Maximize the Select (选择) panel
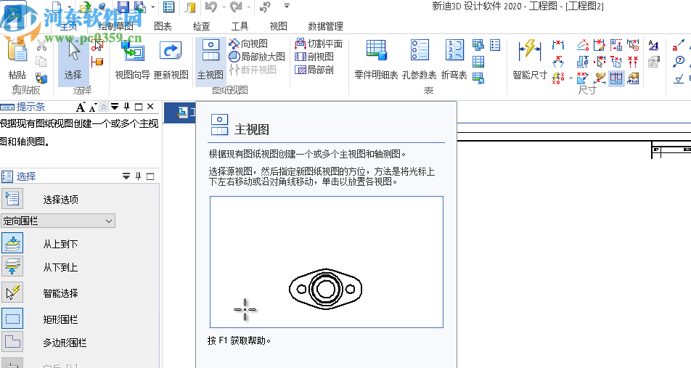This screenshot has width=691, height=368. [150, 176]
